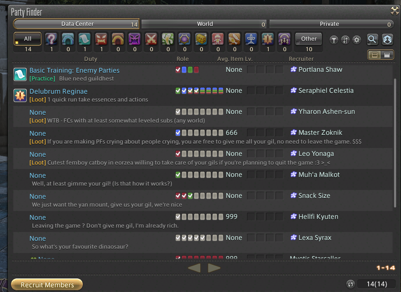Screen dimensions: 401x292
Task: Click the Avg. Item Lv. column header
Action: click(234, 59)
